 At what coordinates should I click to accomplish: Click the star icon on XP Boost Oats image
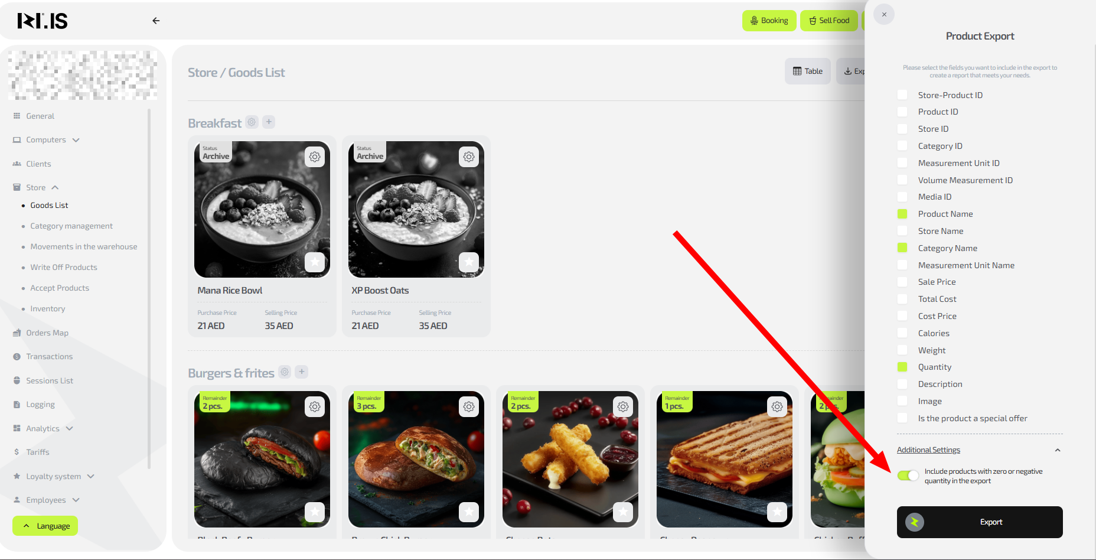469,262
